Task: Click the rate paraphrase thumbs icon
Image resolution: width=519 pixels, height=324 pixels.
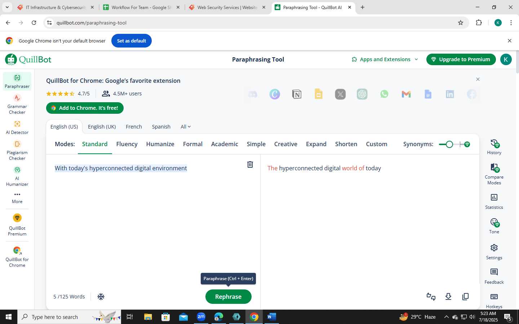Action: click(431, 297)
